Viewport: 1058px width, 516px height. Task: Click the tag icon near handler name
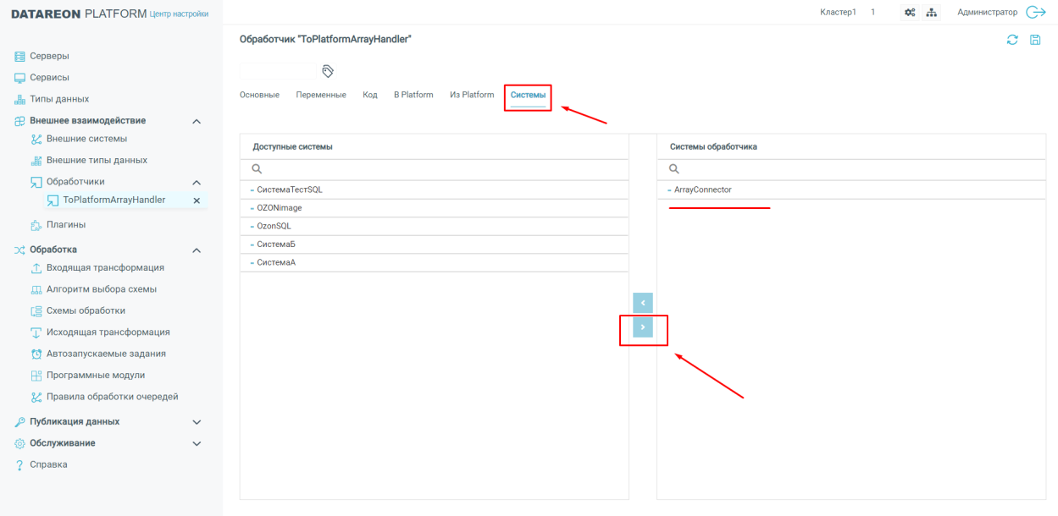point(328,71)
